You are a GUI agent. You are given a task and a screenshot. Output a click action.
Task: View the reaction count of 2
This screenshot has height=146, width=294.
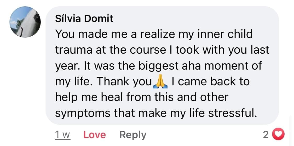pyautogui.click(x=266, y=135)
